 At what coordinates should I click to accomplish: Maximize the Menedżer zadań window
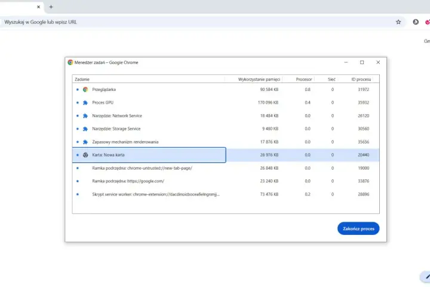coord(362,62)
